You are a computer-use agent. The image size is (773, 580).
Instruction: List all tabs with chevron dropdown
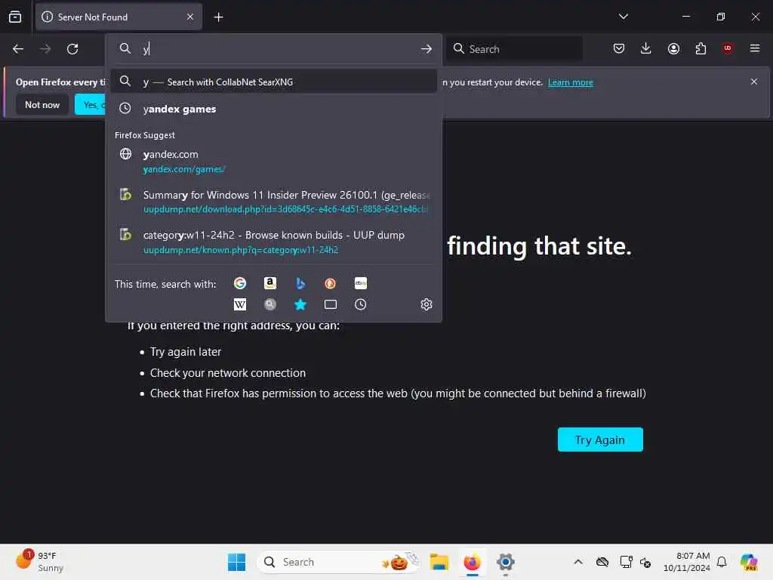tap(623, 17)
